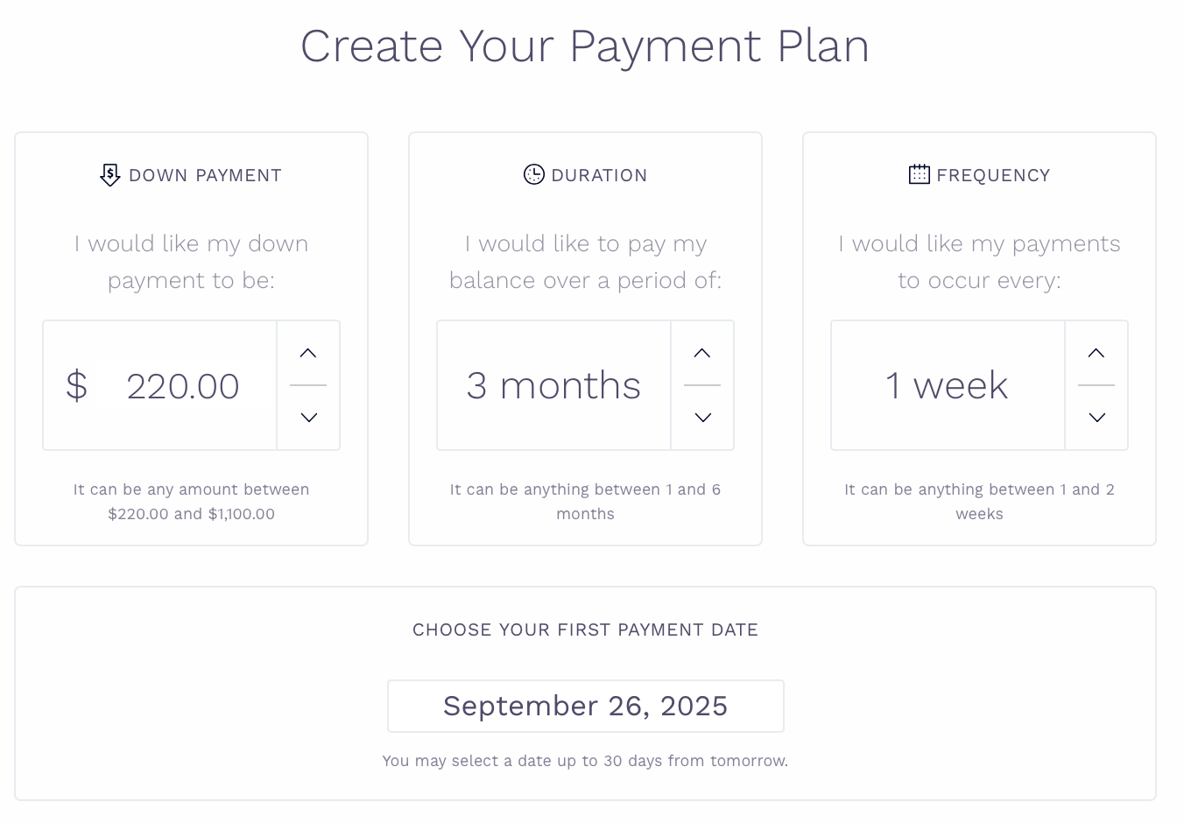
Task: Decrease duration using down arrow
Action: [x=702, y=418]
